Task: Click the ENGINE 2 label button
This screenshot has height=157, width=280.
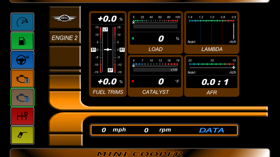Action: click(65, 38)
